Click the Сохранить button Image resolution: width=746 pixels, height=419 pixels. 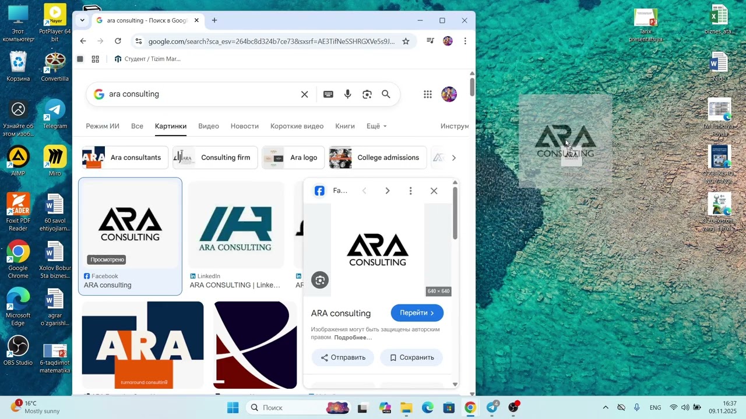tap(411, 357)
